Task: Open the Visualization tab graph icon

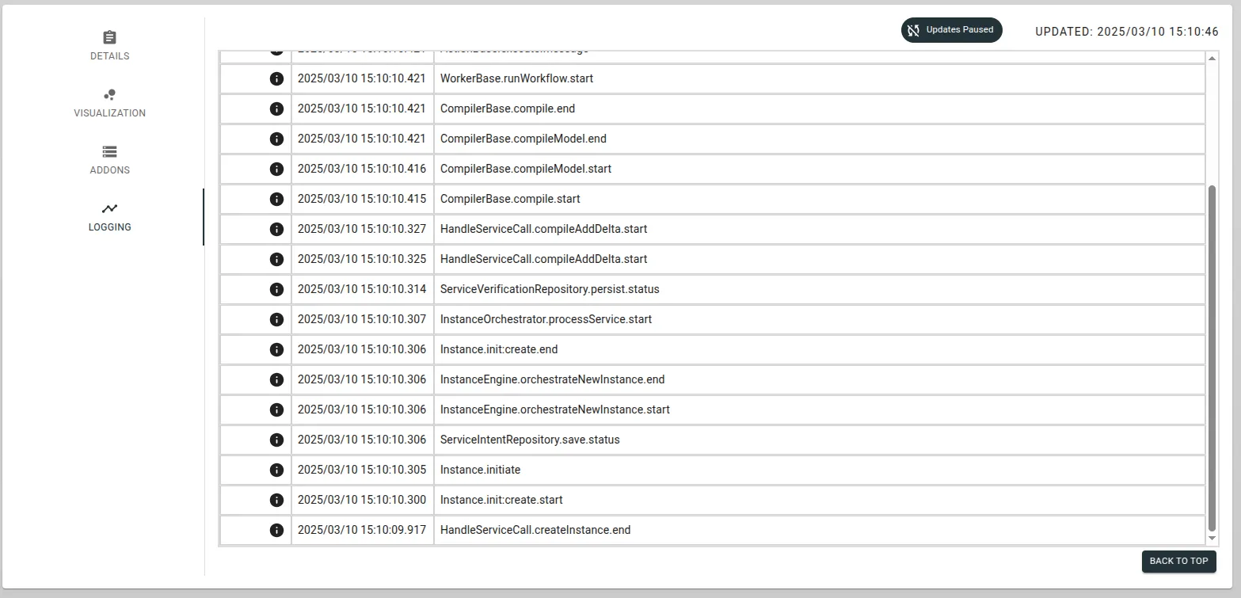Action: (x=109, y=94)
